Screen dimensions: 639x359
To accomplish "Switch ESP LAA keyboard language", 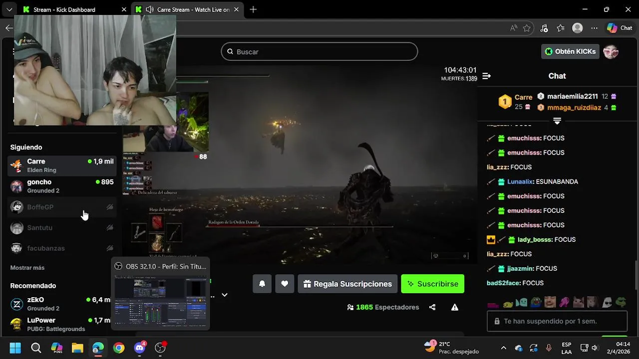I will 567,348.
